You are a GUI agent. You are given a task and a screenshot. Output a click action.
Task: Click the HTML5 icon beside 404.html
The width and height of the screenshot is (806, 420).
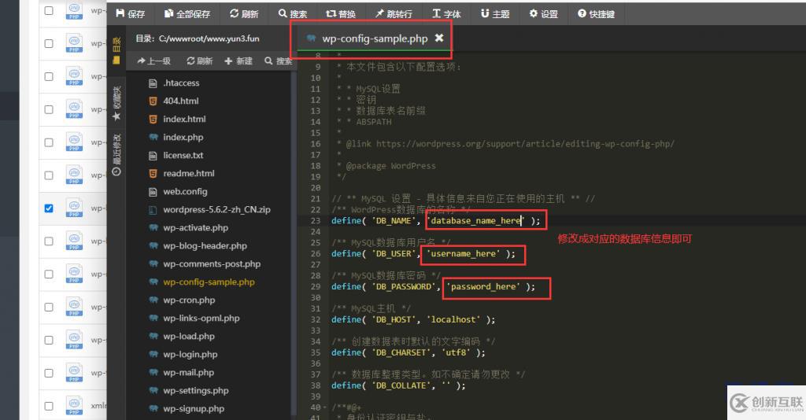pyautogui.click(x=153, y=101)
